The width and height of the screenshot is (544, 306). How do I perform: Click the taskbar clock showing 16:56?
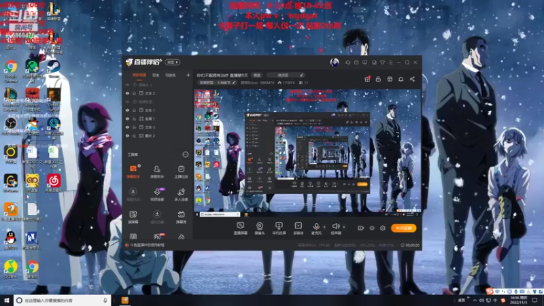pyautogui.click(x=518, y=300)
